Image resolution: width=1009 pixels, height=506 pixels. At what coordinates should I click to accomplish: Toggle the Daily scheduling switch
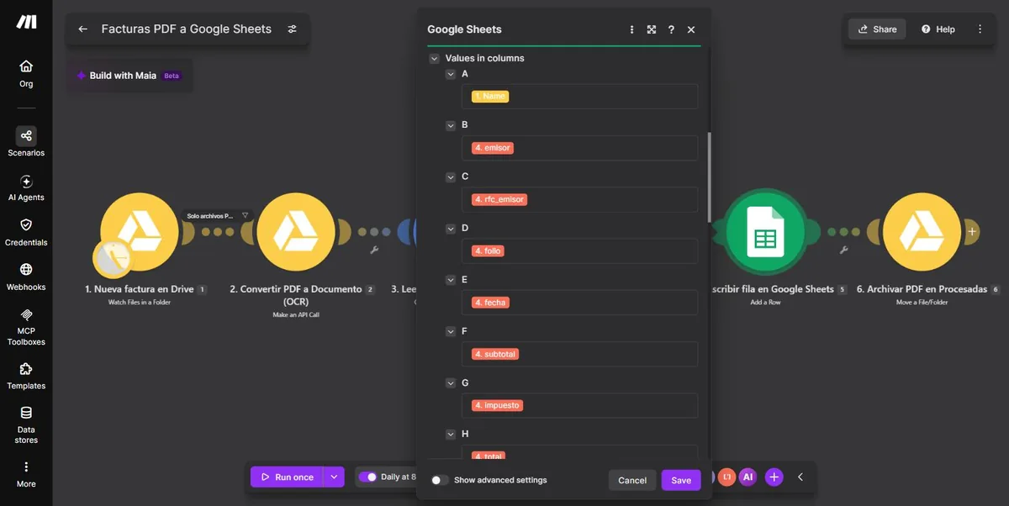[367, 477]
